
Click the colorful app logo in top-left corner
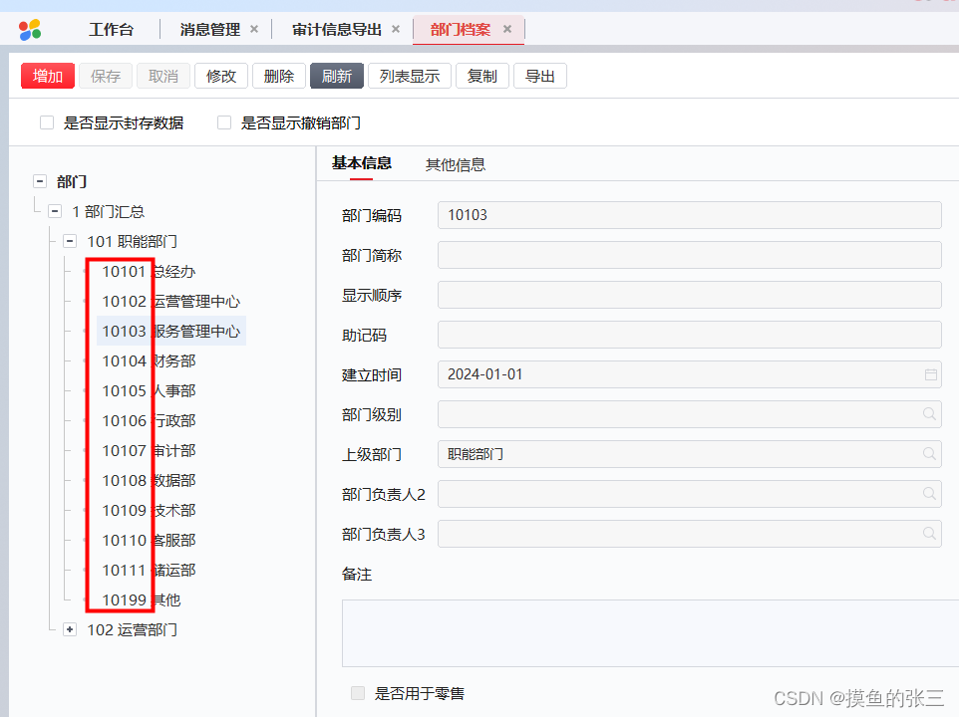[29, 29]
